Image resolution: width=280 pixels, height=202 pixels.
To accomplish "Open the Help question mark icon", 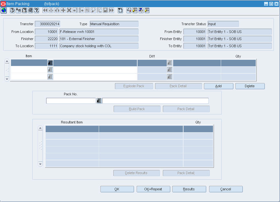I will coord(36,10).
